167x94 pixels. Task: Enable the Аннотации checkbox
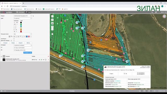pyautogui.click(x=14, y=39)
